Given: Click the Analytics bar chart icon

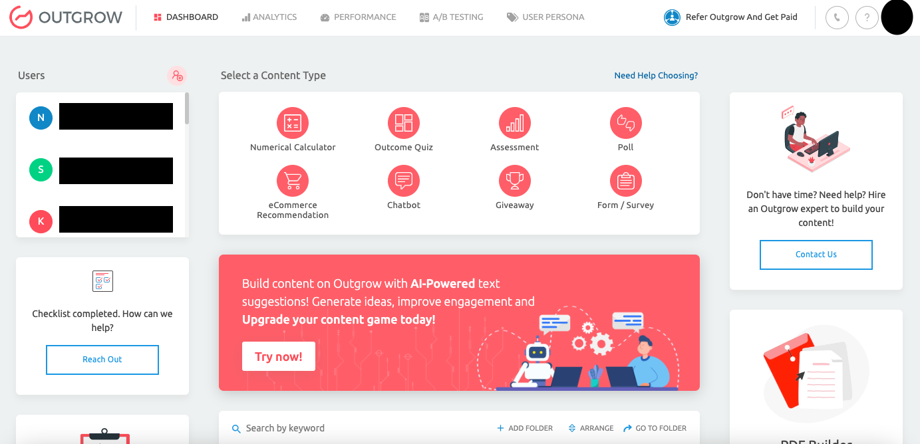Looking at the screenshot, I should point(246,17).
